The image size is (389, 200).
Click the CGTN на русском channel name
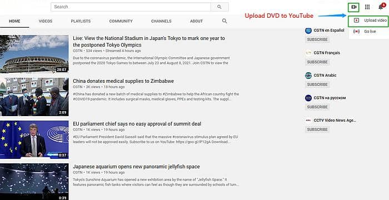tap(330, 98)
